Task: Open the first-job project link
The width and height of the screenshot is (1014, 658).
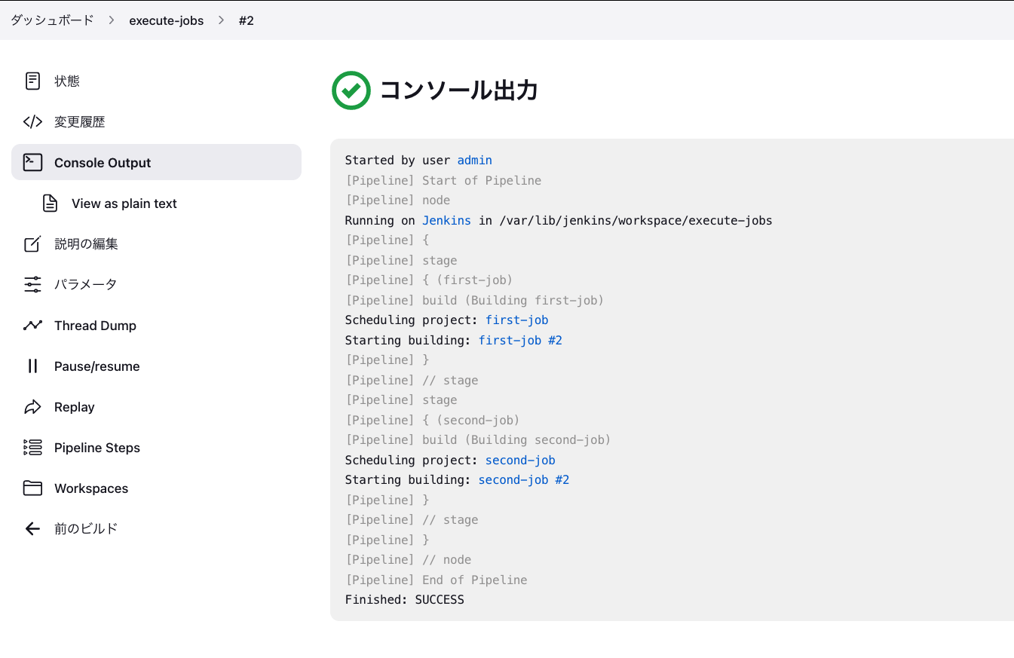Action: [x=516, y=320]
